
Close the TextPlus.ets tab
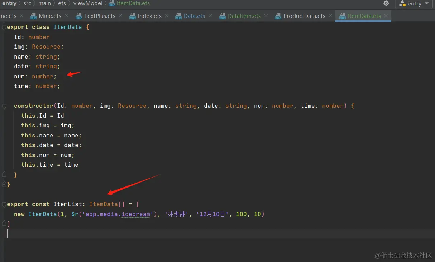(120, 16)
